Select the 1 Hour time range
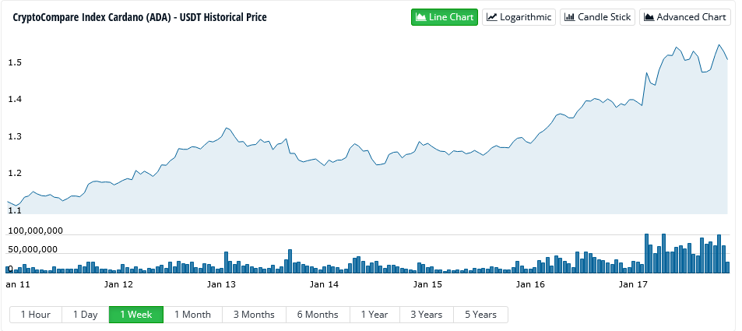 point(36,315)
